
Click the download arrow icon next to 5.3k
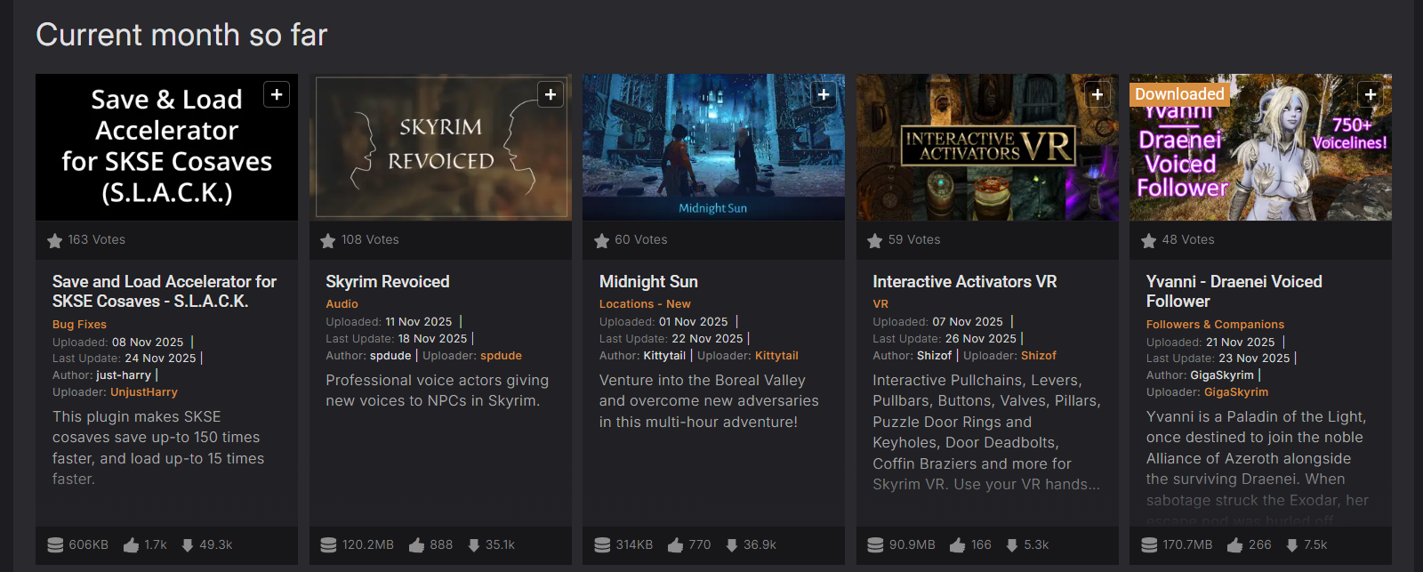(x=1011, y=545)
